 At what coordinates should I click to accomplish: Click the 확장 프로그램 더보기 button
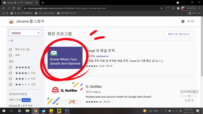[179, 34]
